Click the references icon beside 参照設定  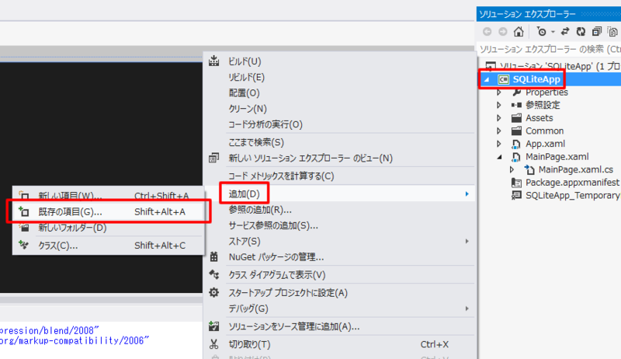516,105
